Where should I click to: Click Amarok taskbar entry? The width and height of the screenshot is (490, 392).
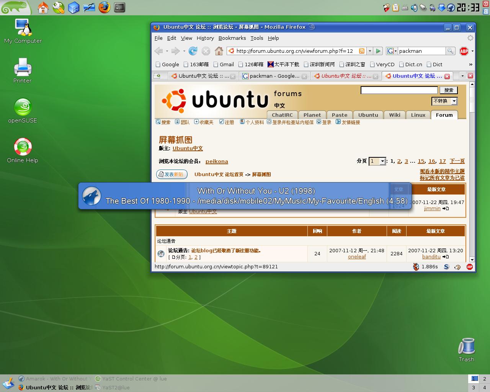click(55, 379)
